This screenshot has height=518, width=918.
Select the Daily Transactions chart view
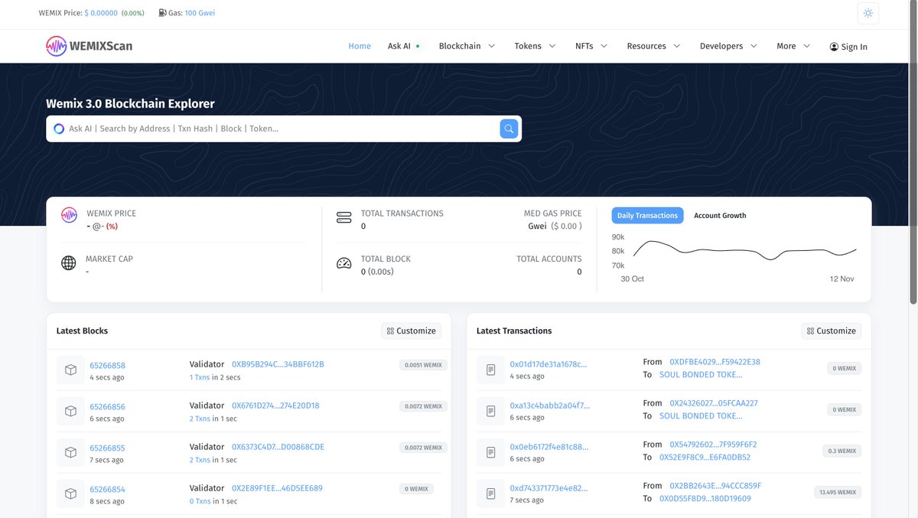pyautogui.click(x=647, y=215)
